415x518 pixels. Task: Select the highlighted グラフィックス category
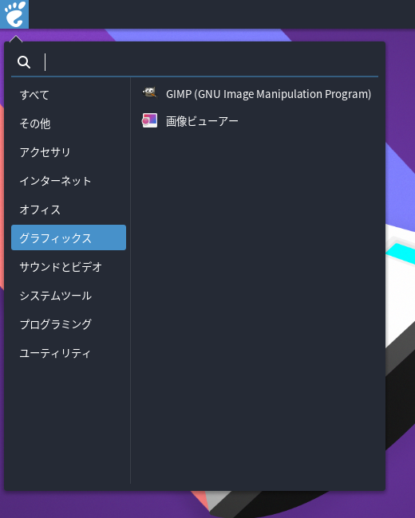click(x=69, y=237)
